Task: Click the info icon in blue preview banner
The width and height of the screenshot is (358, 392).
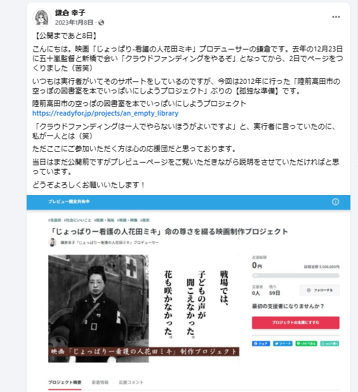Action: [336, 202]
